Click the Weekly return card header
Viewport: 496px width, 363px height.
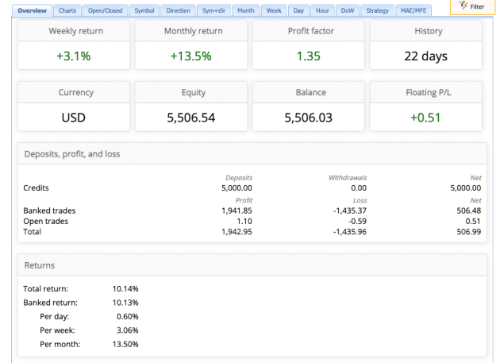pos(73,31)
